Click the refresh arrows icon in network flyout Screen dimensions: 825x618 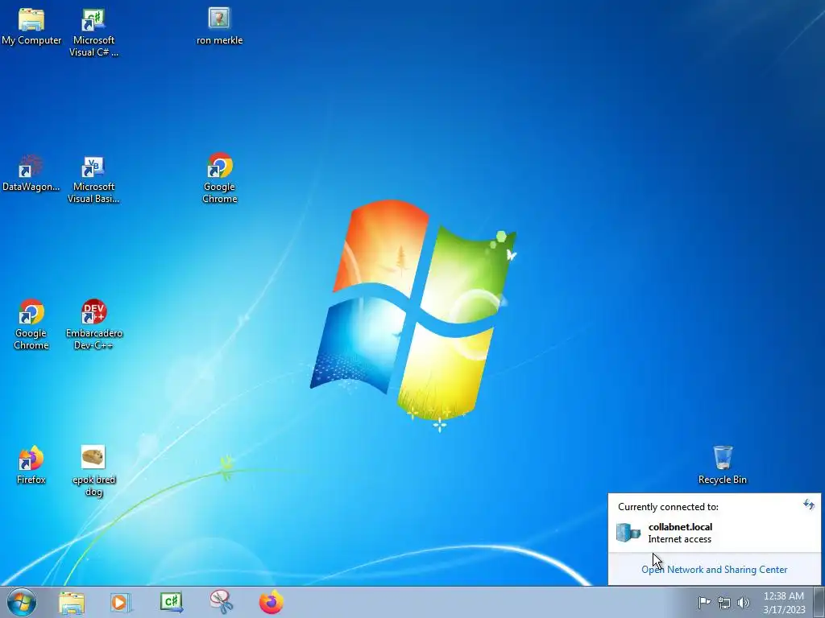pos(809,505)
